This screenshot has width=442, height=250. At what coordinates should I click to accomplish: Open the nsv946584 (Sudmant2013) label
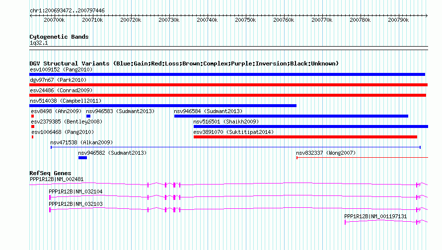pyautogui.click(x=208, y=111)
